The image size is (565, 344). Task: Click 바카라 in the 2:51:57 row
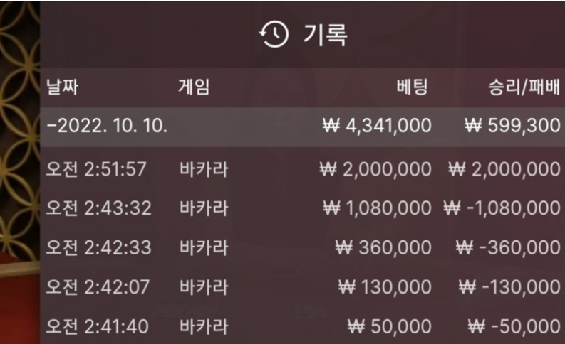(204, 169)
